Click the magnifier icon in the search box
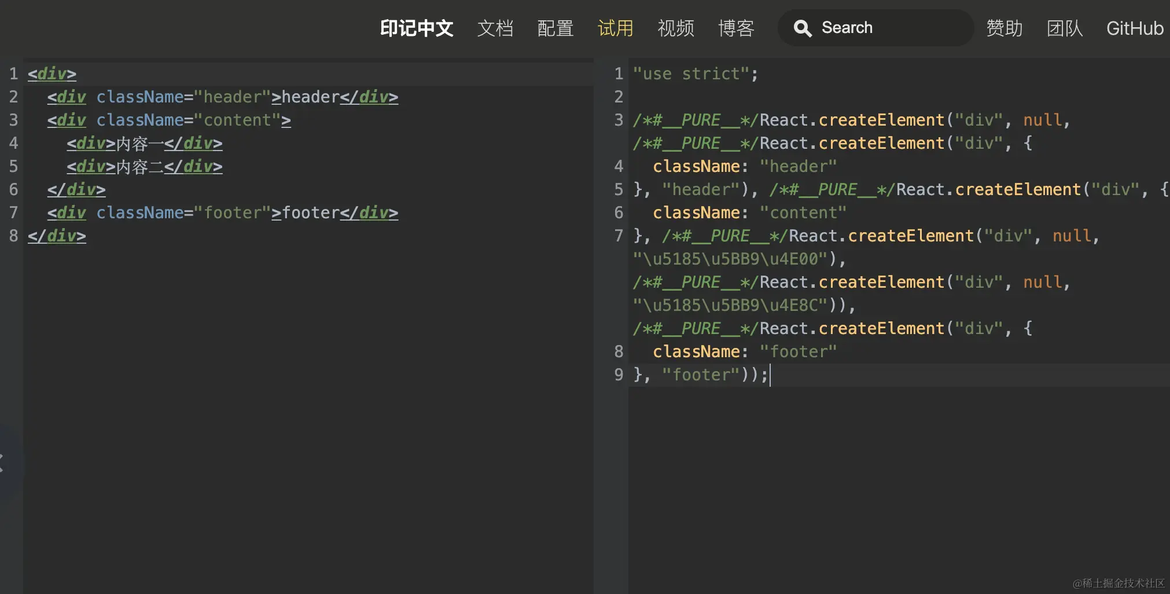 point(803,27)
